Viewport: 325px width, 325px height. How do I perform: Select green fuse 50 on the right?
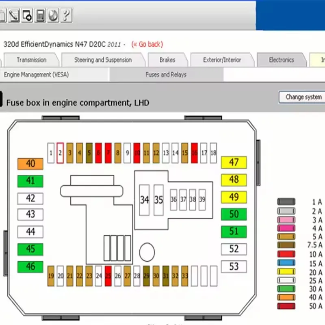234,214
